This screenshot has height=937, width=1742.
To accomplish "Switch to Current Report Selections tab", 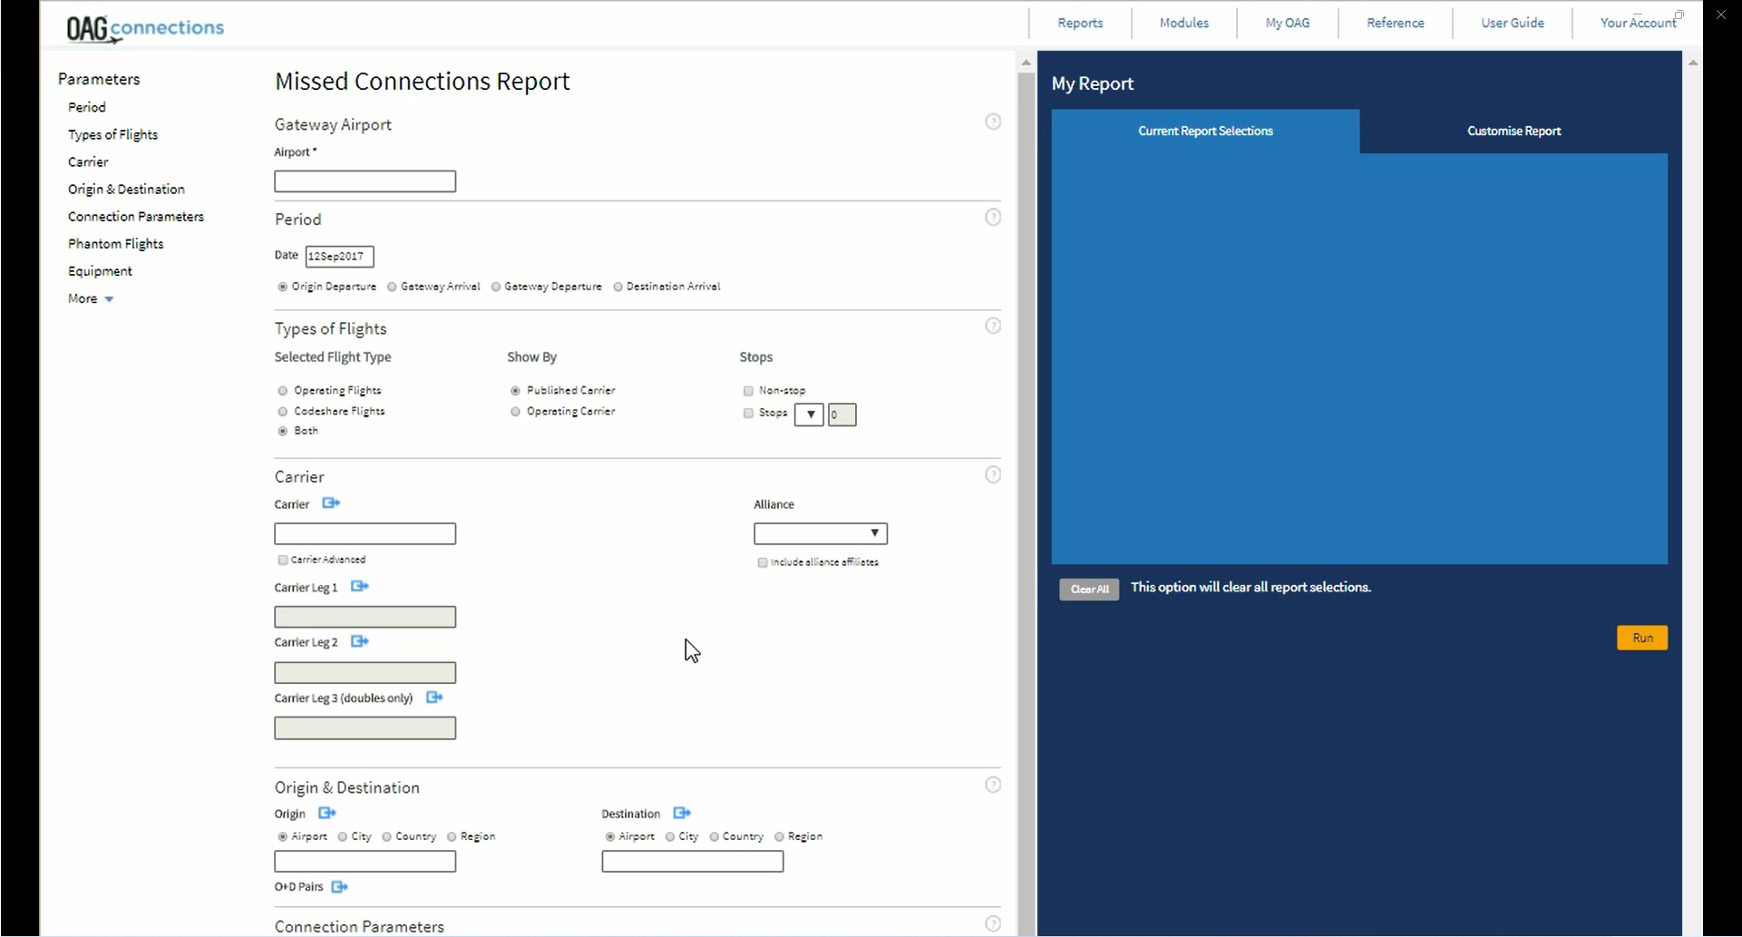I will (x=1205, y=132).
